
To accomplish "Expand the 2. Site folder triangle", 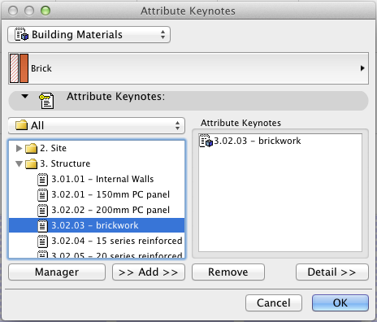I will [x=19, y=148].
